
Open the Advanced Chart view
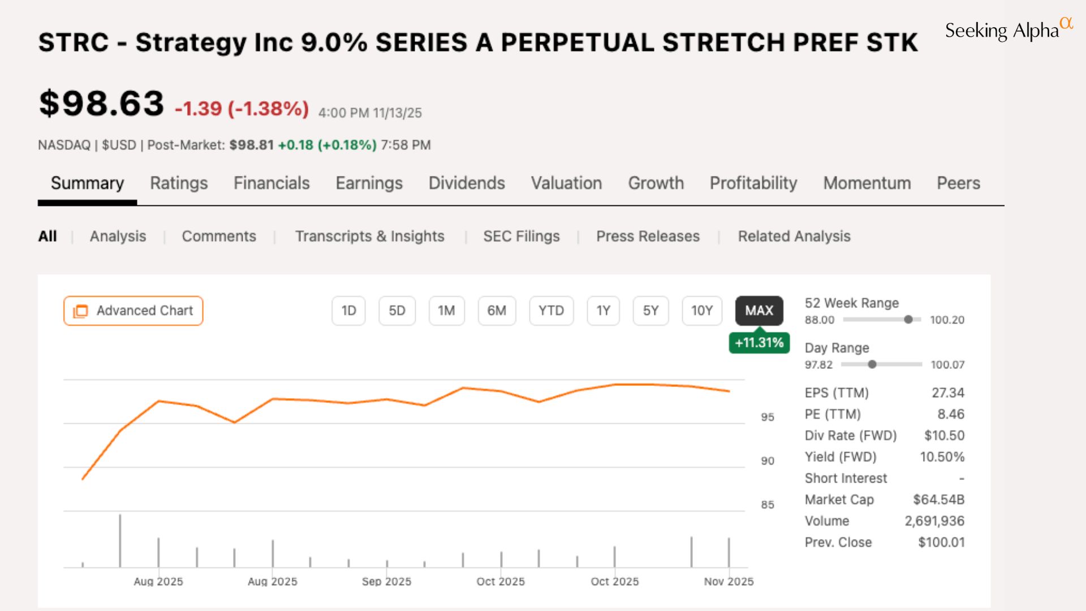coord(133,311)
